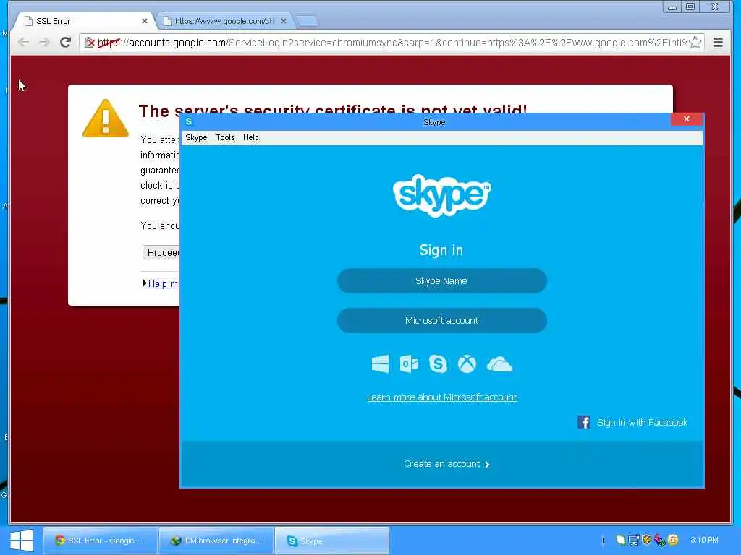Expand the Help me understand section
The height and width of the screenshot is (555, 741).
(x=145, y=283)
